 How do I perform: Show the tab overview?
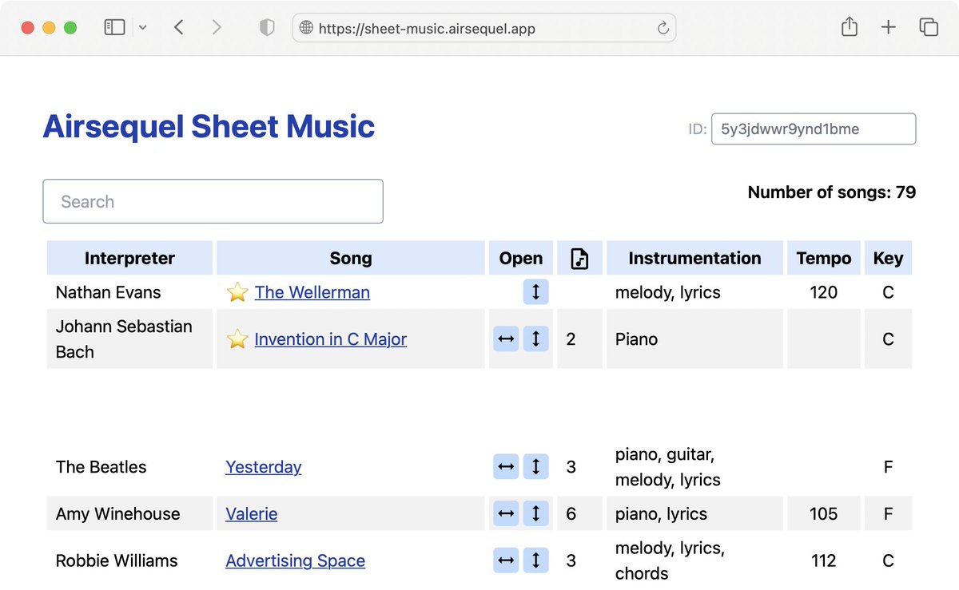929,27
